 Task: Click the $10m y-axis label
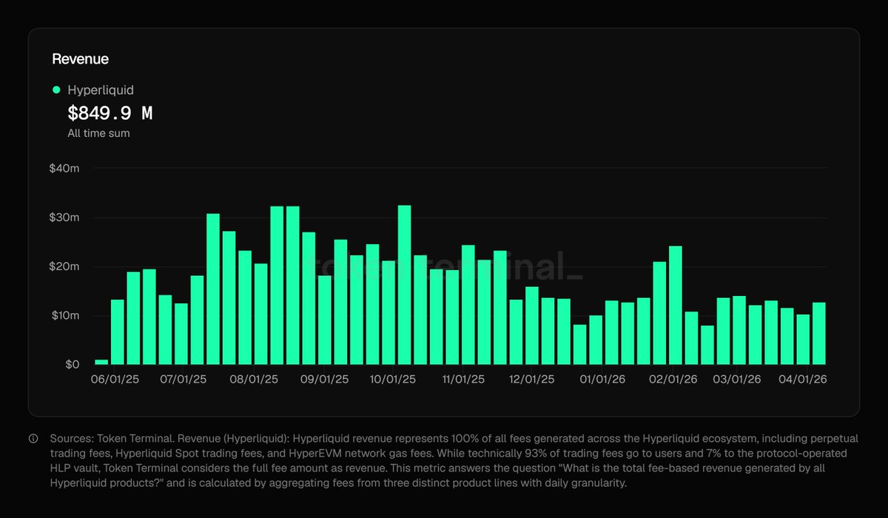pyautogui.click(x=65, y=316)
